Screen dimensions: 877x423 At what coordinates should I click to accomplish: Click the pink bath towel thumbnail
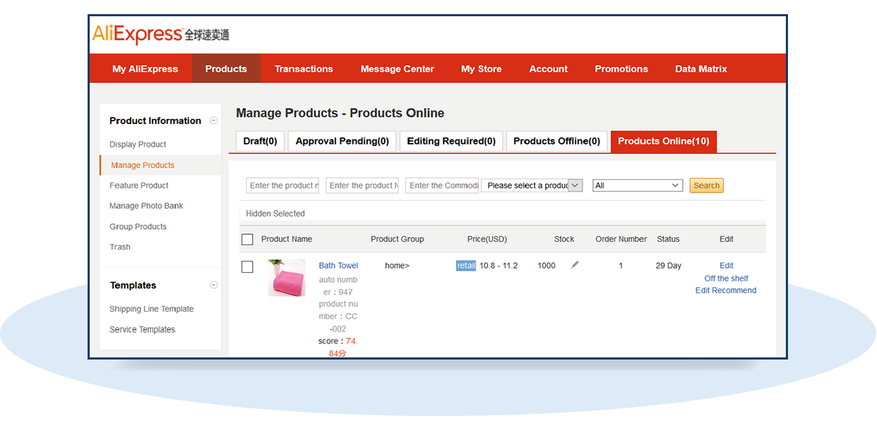[287, 278]
